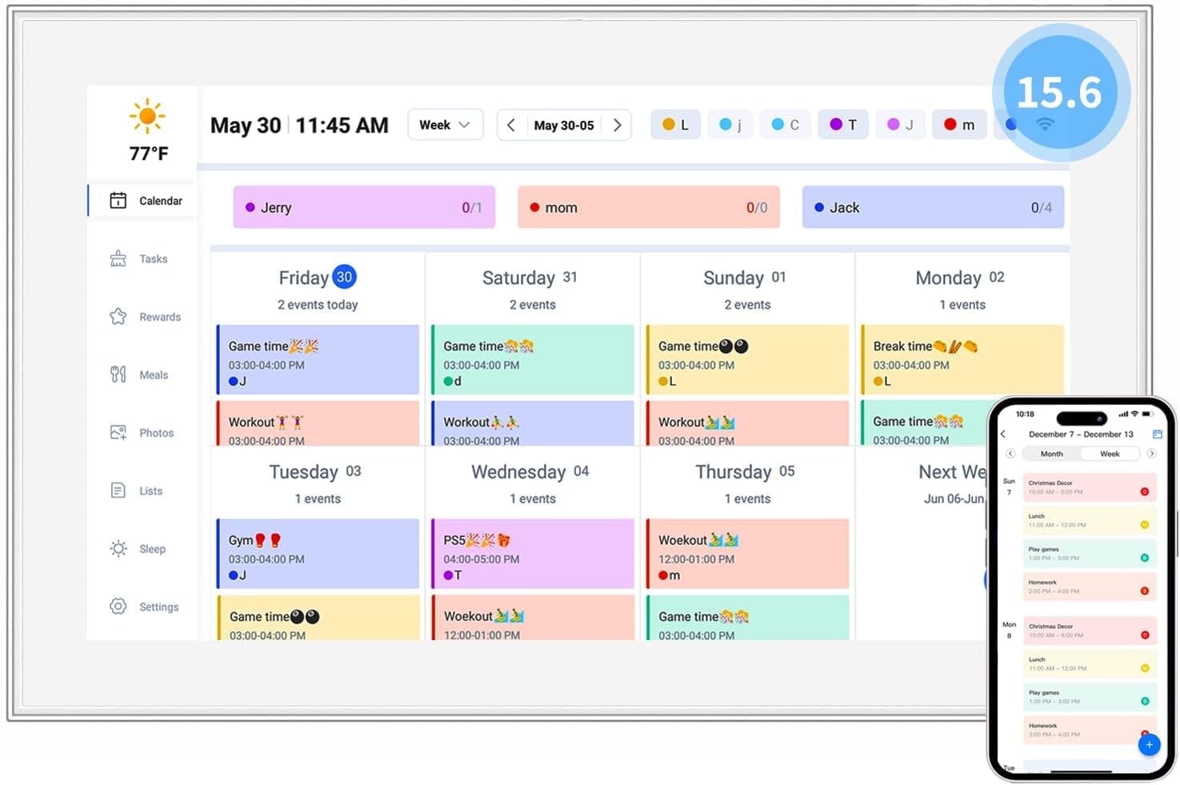Open Jack's task summary card

click(x=933, y=207)
